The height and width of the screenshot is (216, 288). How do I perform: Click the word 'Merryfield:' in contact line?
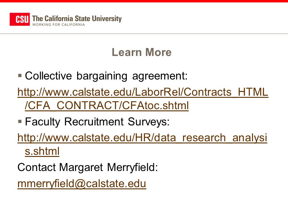(132, 167)
